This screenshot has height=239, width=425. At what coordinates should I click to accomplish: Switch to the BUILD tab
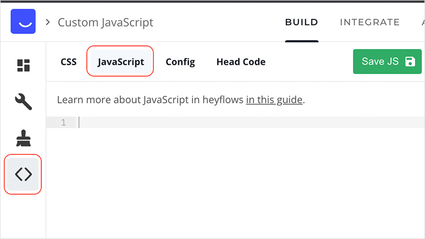click(x=302, y=22)
